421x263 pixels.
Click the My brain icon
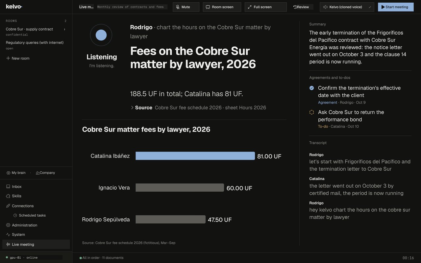tap(9, 173)
